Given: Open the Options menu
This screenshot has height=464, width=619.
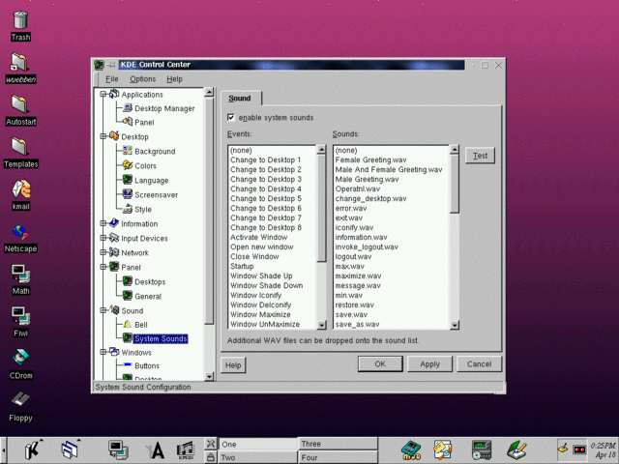Looking at the screenshot, I should [x=142, y=79].
